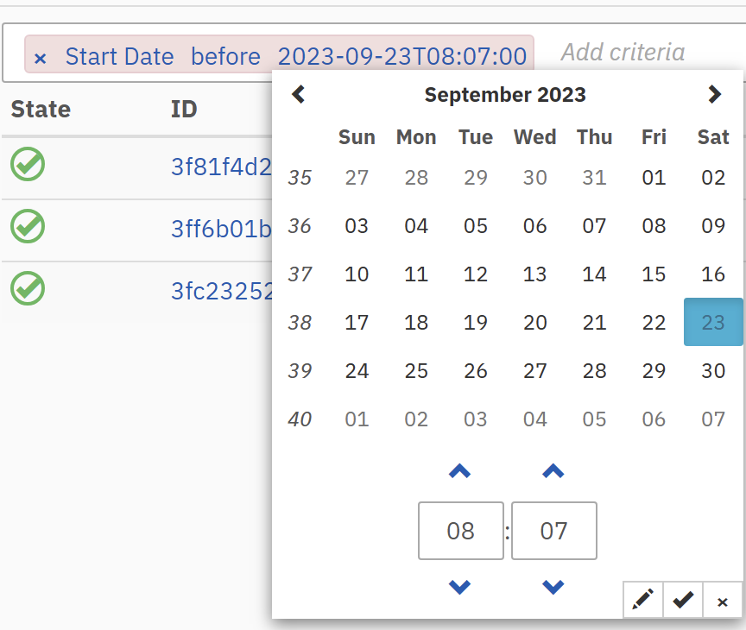Click the pencil edit icon
This screenshot has height=630, width=746.
coord(642,600)
